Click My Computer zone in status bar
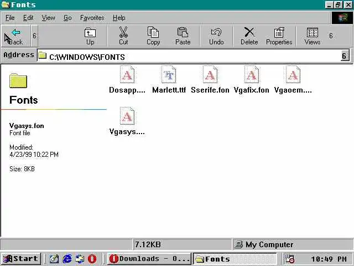 click(293, 244)
